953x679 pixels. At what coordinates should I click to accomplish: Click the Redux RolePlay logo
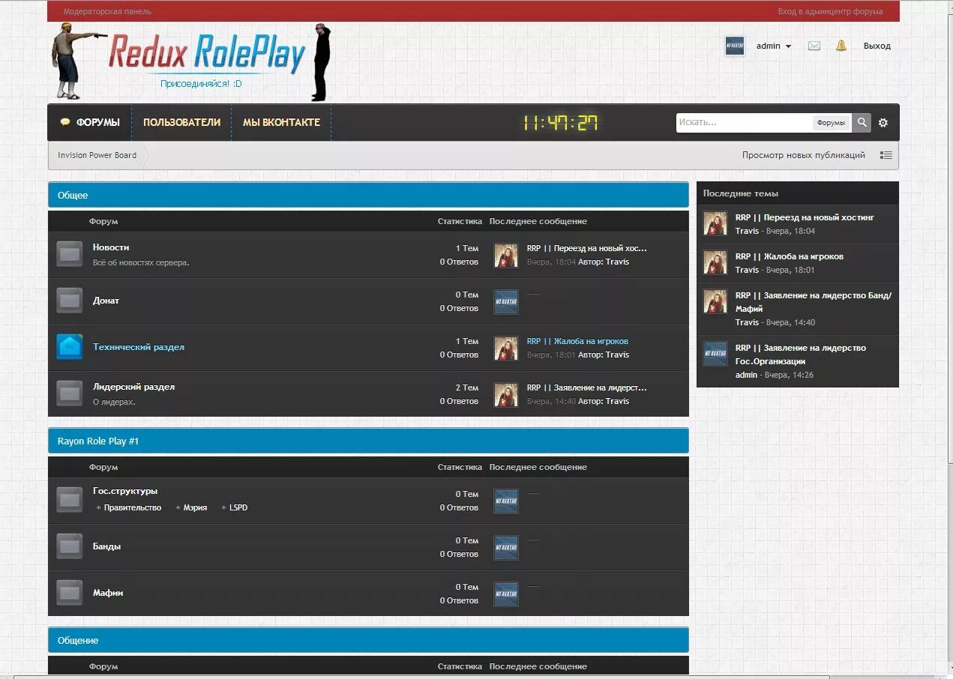tap(207, 55)
